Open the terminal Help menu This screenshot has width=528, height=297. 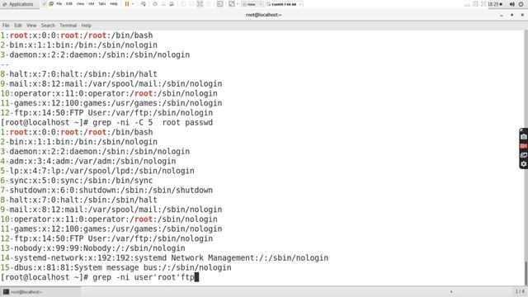coord(86,26)
